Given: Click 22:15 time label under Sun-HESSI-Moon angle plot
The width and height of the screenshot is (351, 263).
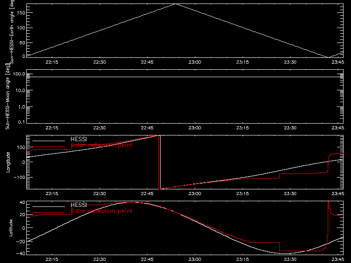Looking at the screenshot, I should click(x=52, y=128).
